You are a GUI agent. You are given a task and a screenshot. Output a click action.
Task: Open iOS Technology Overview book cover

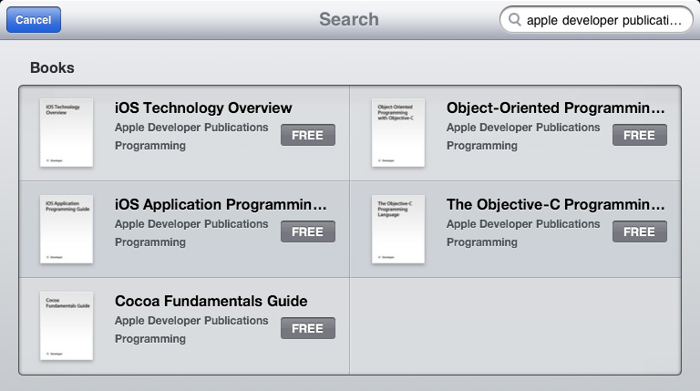click(x=67, y=132)
